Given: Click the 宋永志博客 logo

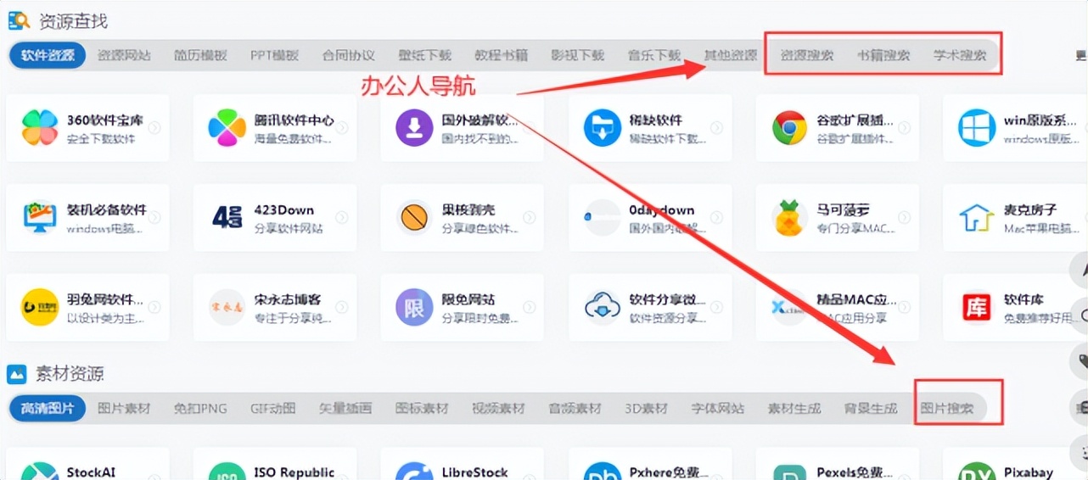Looking at the screenshot, I should [x=227, y=307].
